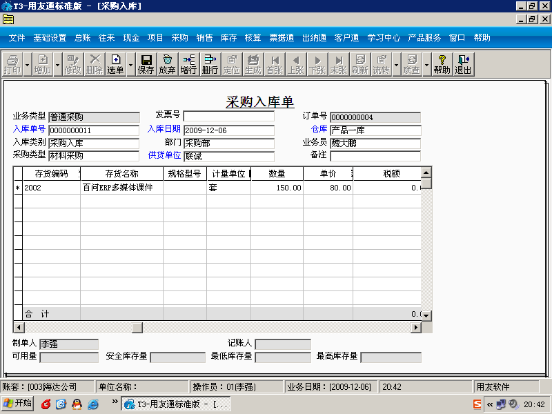The width and height of the screenshot is (552, 414).
Task: Open the dropdown arrow beside 联查
Action: click(426, 64)
